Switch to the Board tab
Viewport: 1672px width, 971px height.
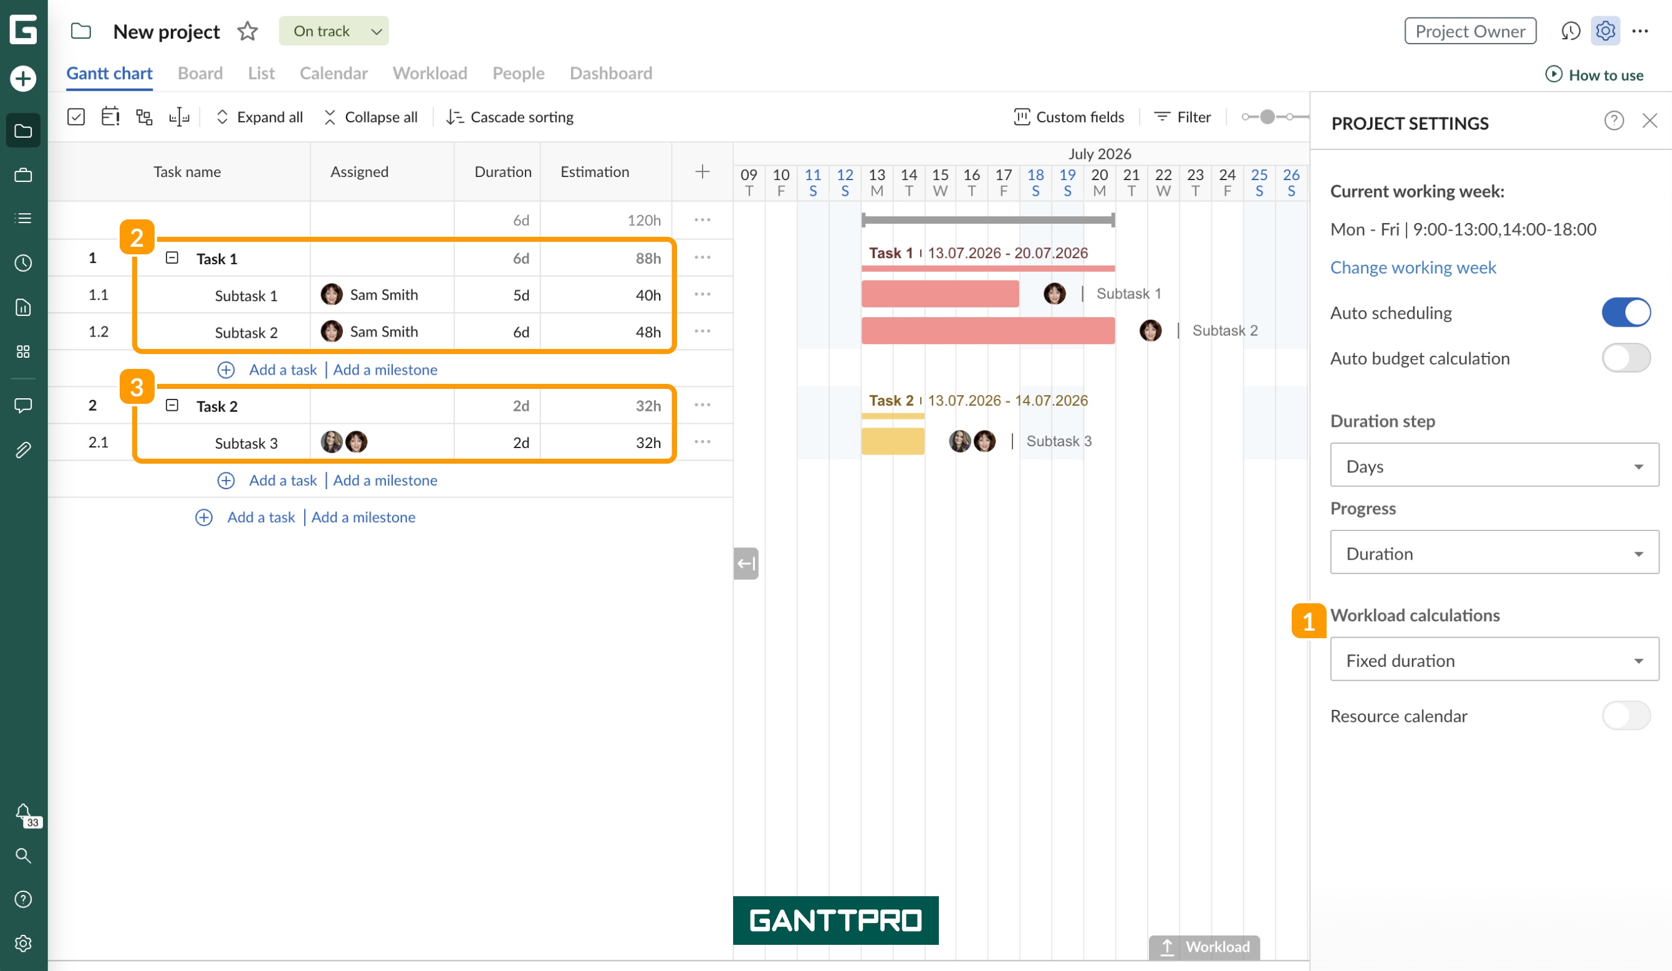[x=199, y=73]
